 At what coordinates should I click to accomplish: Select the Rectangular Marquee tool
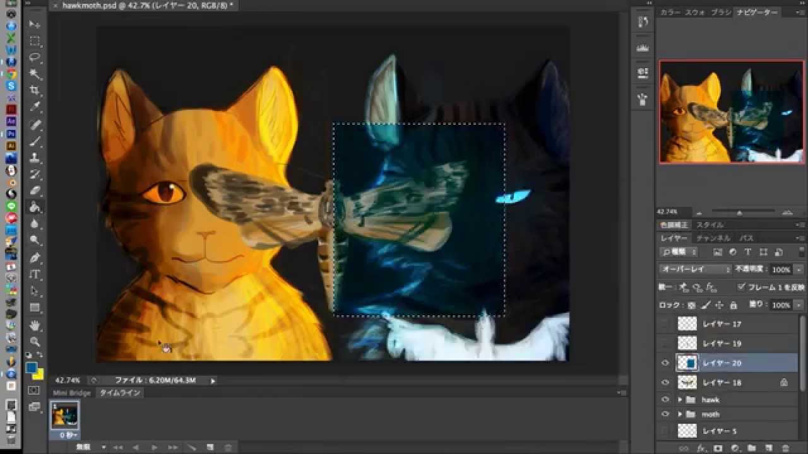coord(35,41)
